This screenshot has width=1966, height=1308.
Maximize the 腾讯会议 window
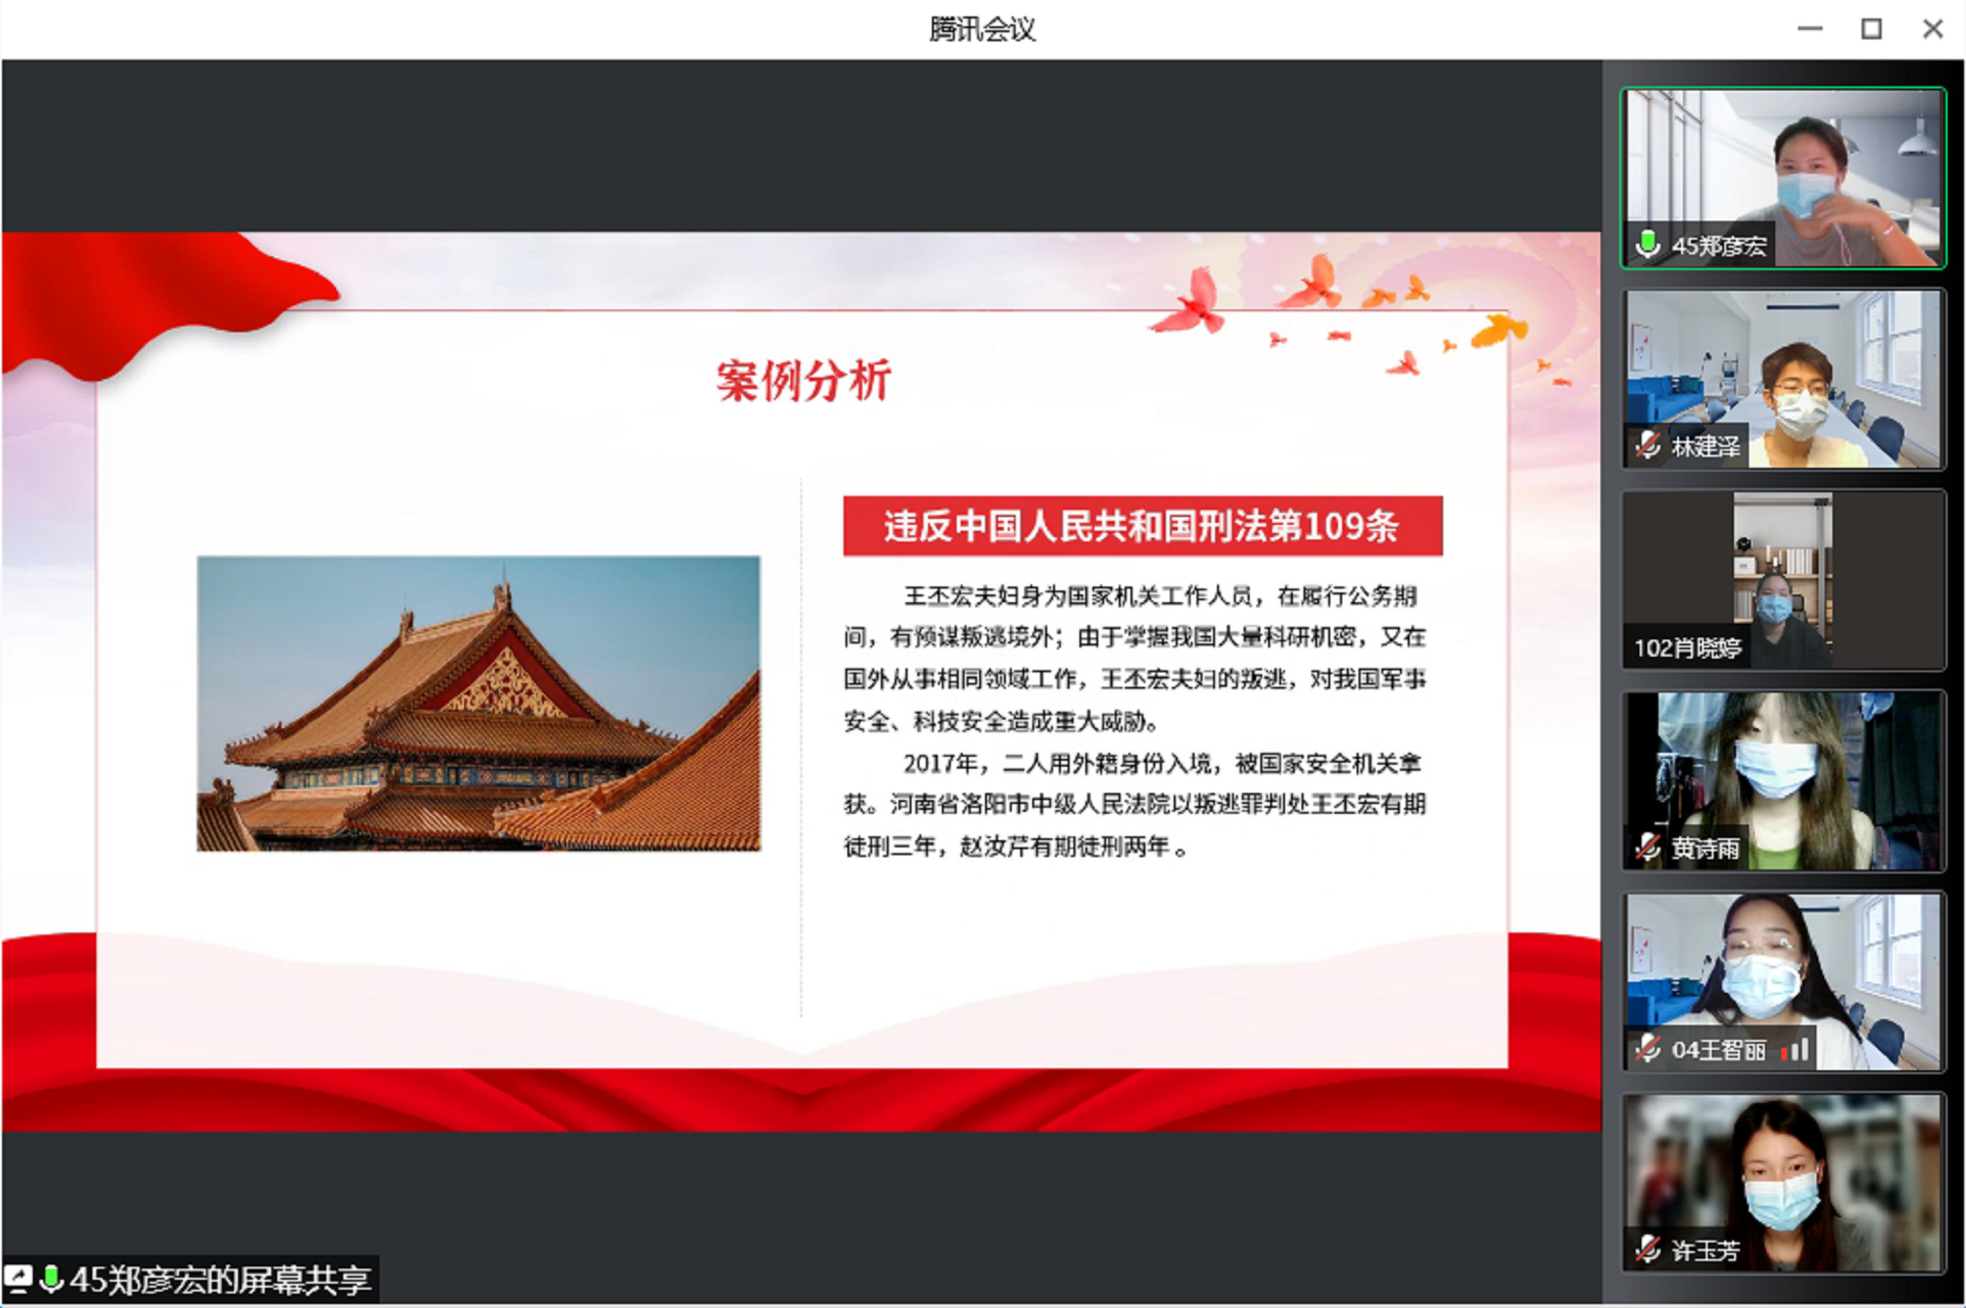[1871, 29]
